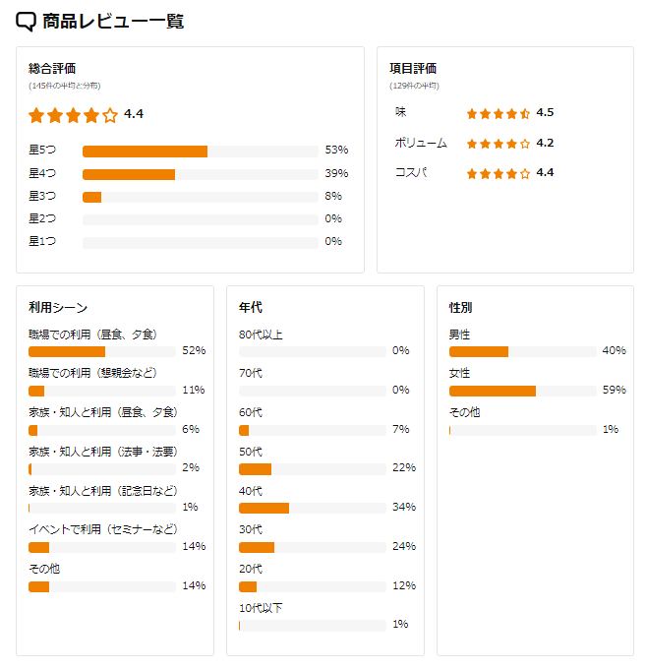This screenshot has height=670, width=646.
Task: Click the 総合評価 section title
Action: (52, 68)
